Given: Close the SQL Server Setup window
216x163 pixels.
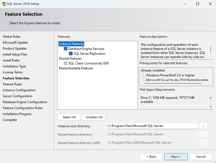Looking at the screenshot, I should click(x=210, y=4).
